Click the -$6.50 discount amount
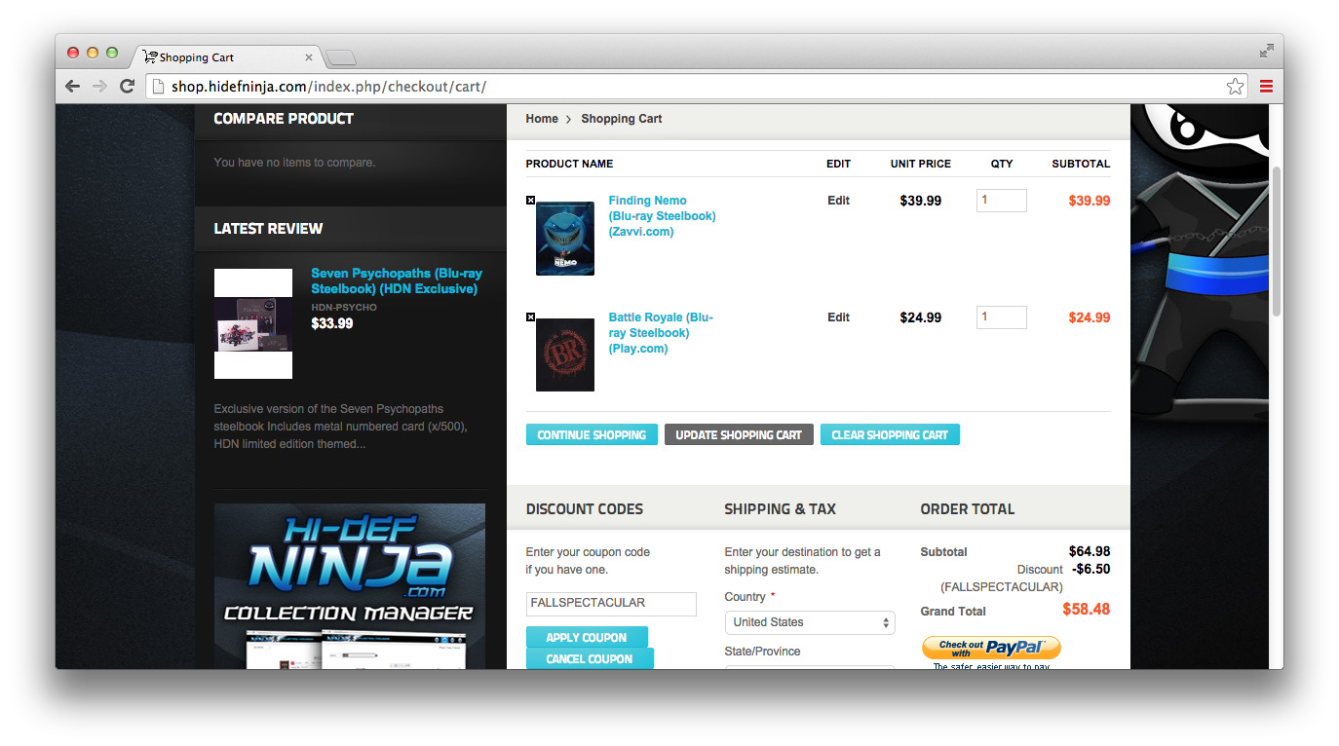 [x=1090, y=569]
